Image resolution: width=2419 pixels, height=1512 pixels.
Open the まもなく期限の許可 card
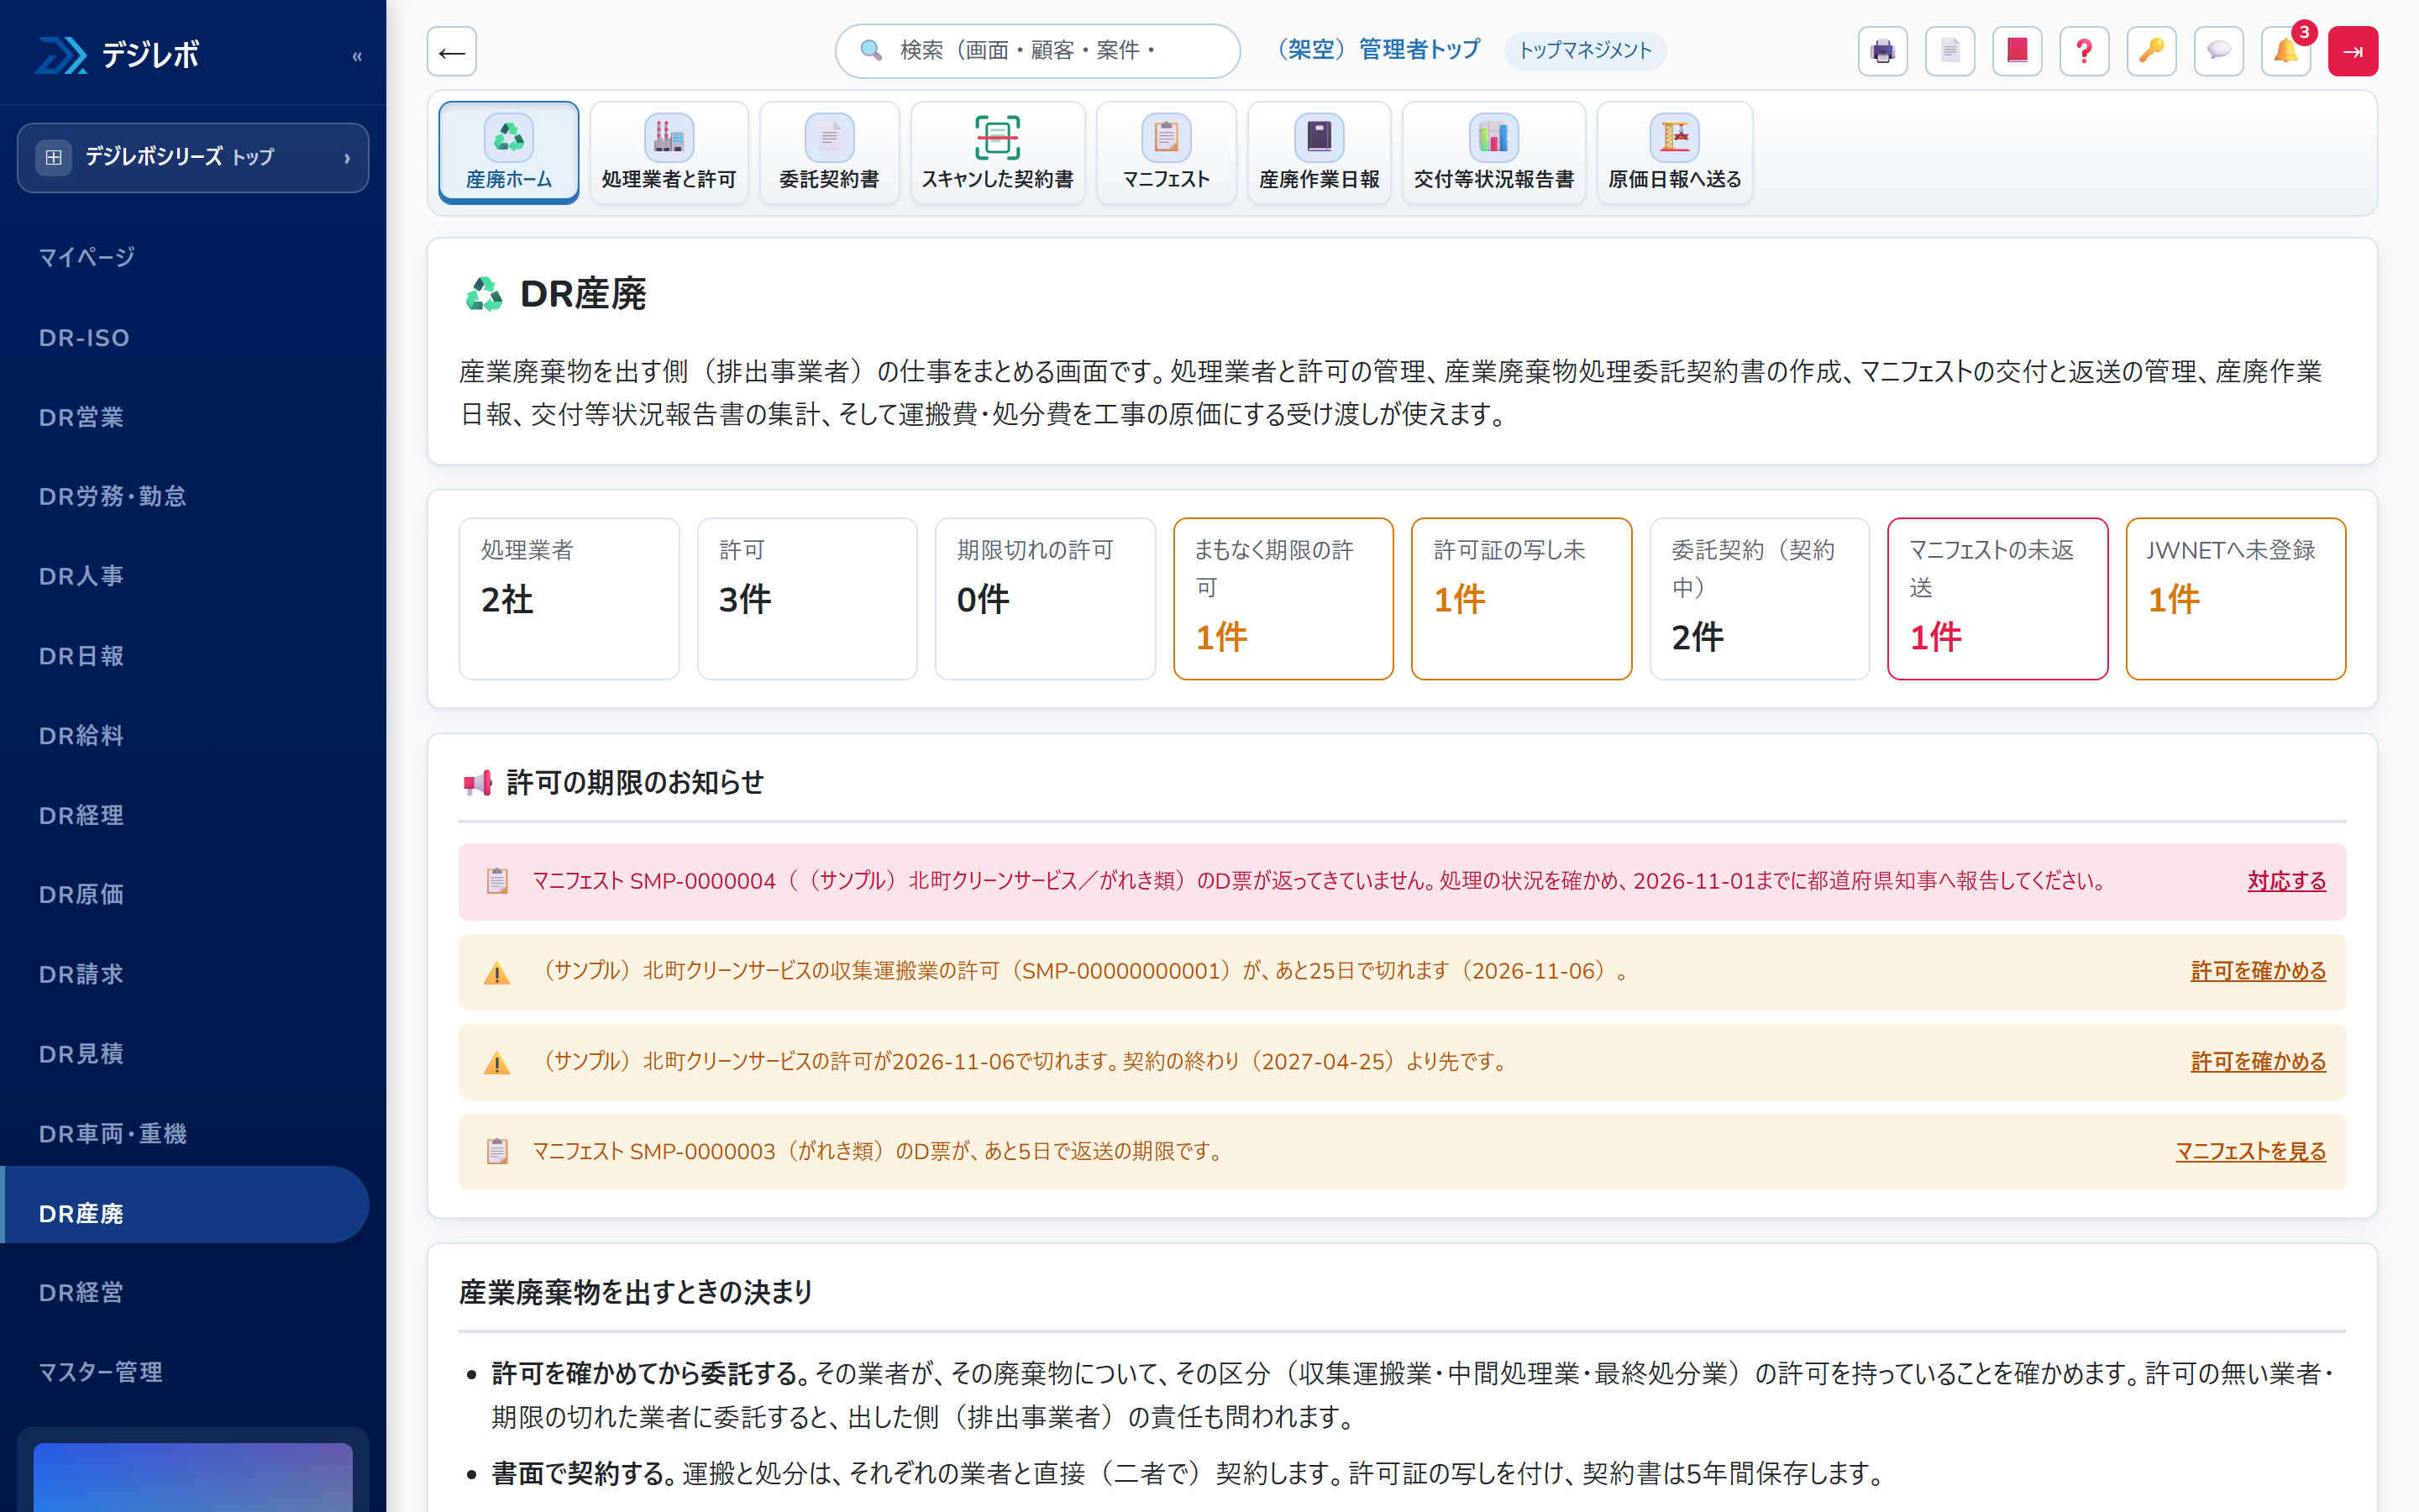1283,599
